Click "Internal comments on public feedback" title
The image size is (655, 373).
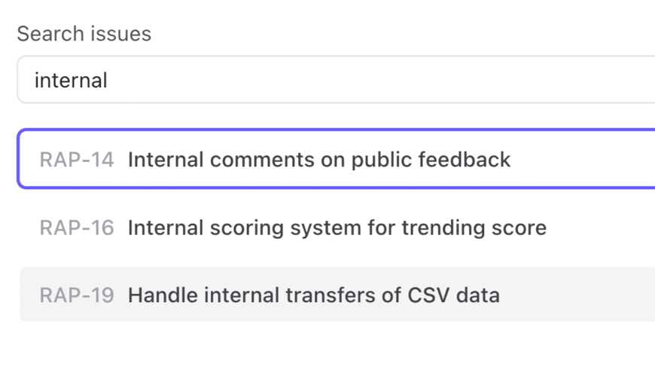tap(319, 160)
